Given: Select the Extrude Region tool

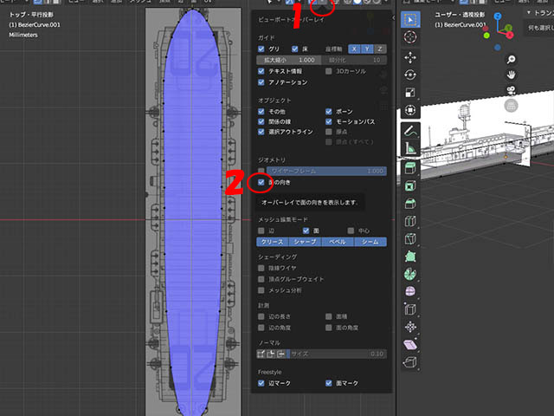Looking at the screenshot, I should pos(410,168).
